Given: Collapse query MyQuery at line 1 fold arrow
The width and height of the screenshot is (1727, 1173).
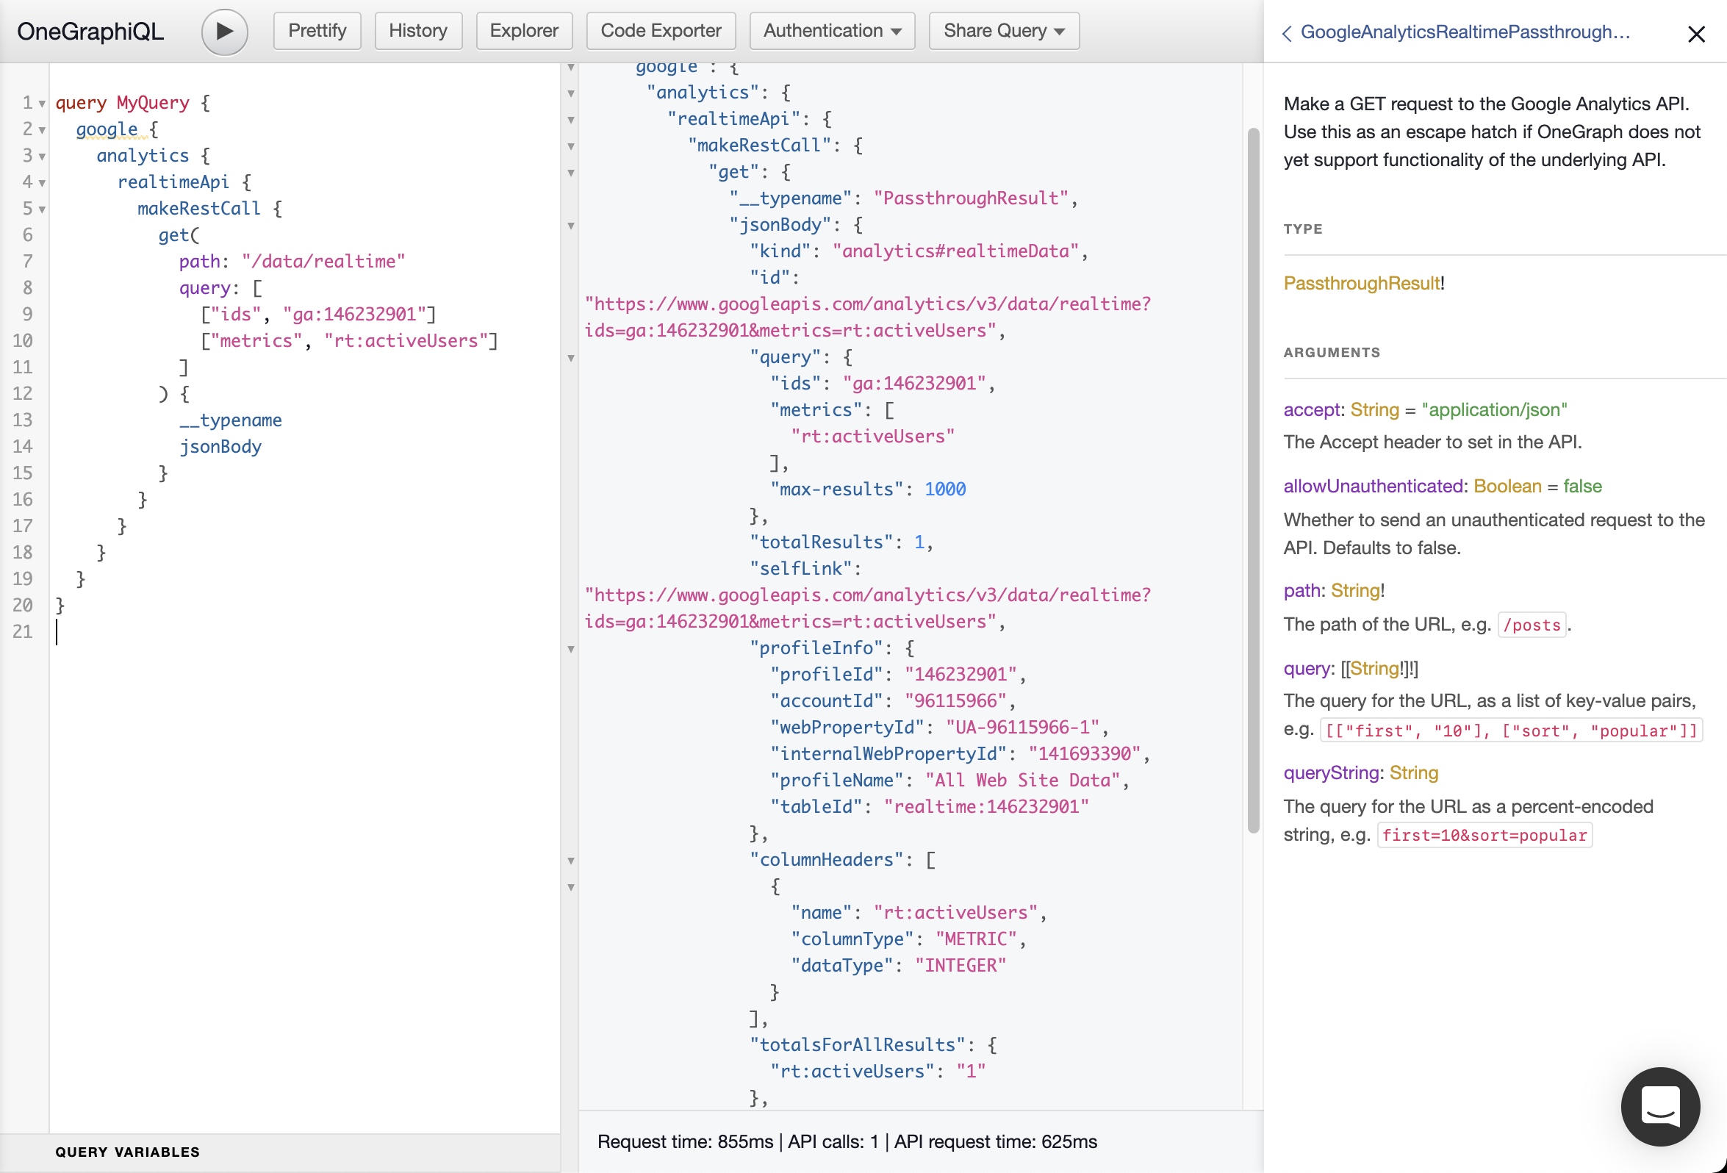Looking at the screenshot, I should 43,104.
